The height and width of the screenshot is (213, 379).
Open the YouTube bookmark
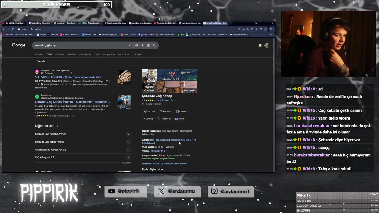[8, 35]
